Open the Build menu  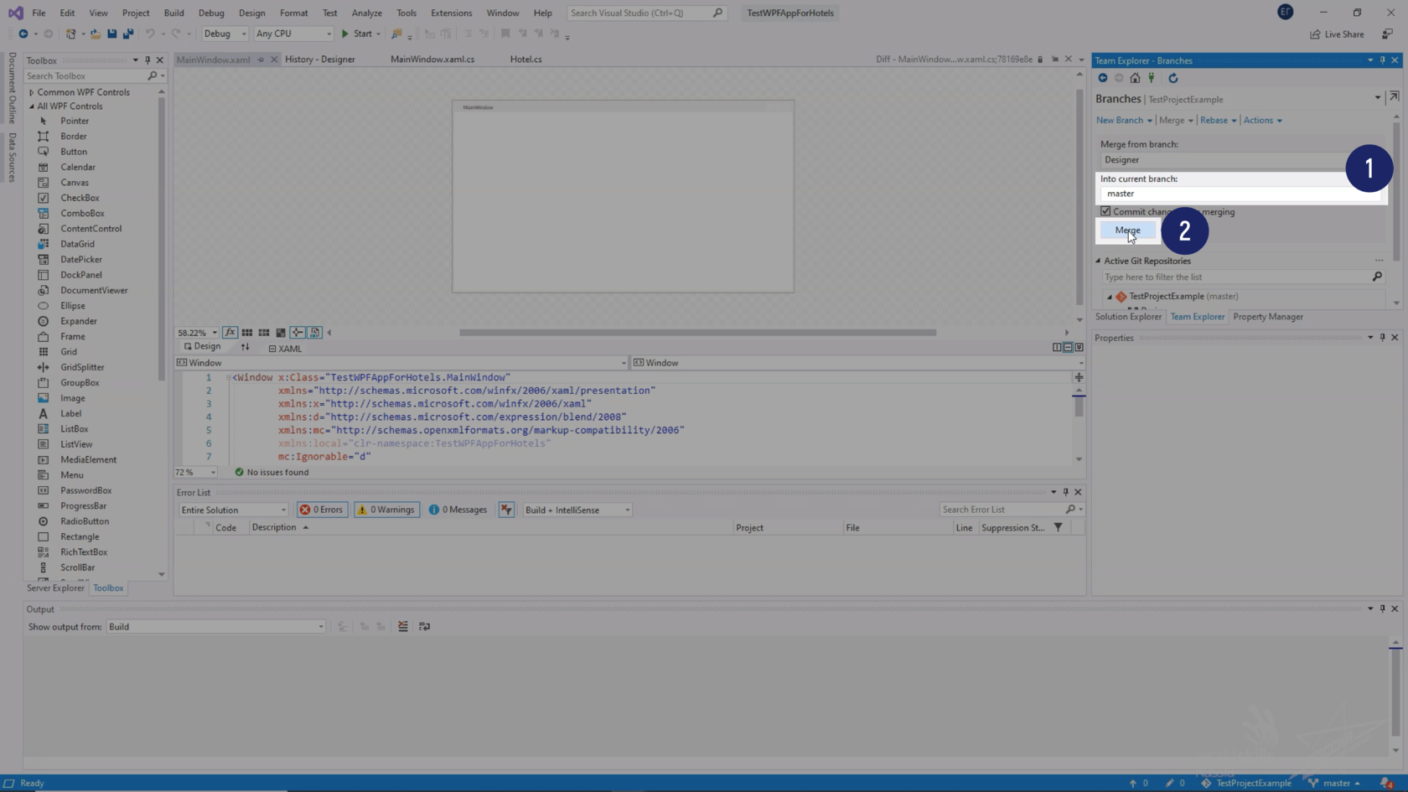pos(173,13)
